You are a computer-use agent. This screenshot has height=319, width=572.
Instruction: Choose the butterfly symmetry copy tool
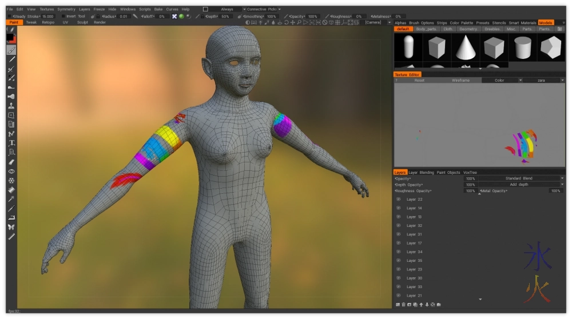click(11, 227)
